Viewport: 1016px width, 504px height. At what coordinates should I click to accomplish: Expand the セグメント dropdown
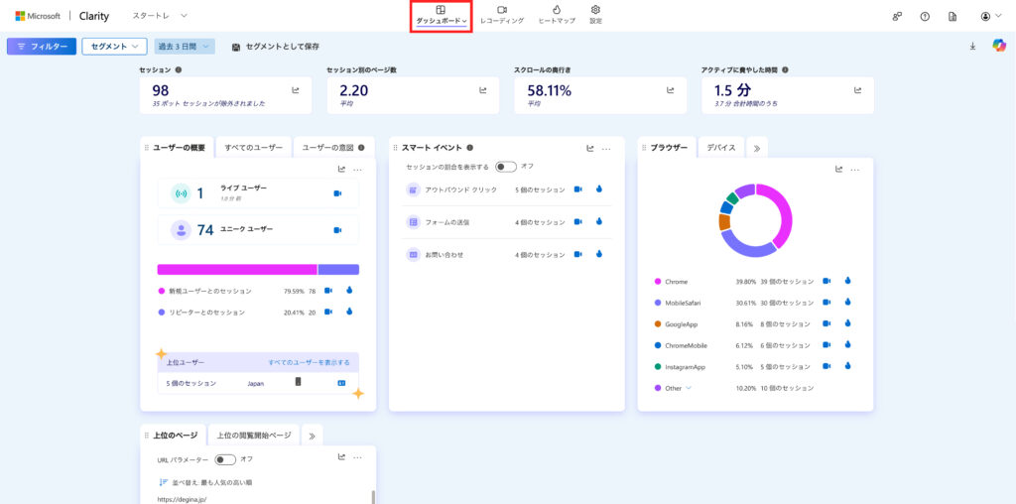pyautogui.click(x=114, y=47)
